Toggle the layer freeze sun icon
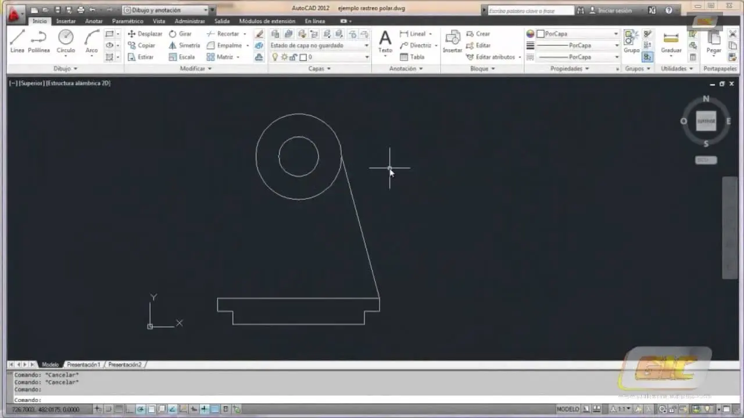The image size is (744, 418). tap(284, 57)
